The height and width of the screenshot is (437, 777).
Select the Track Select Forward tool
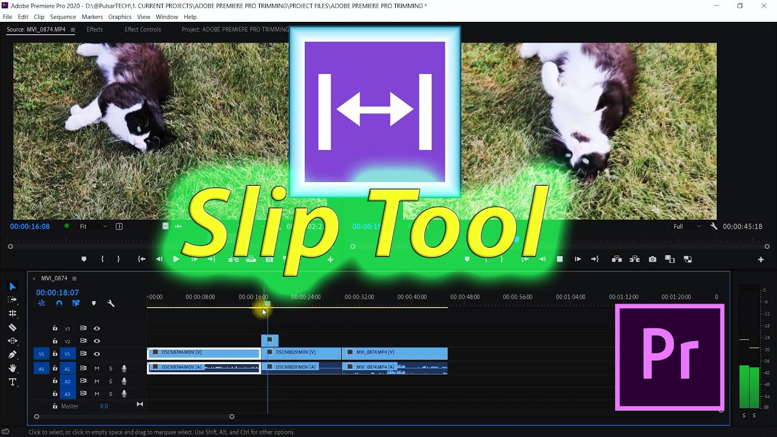pyautogui.click(x=12, y=300)
